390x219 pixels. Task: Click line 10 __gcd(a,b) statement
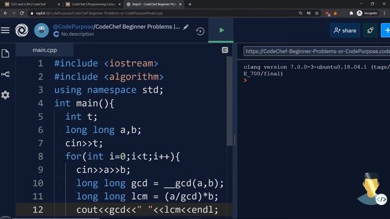[x=150, y=183]
